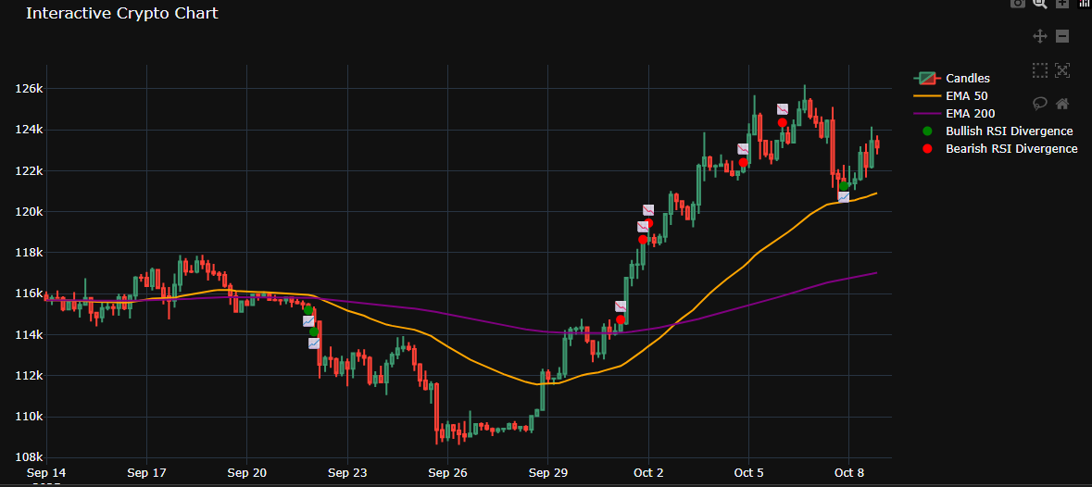Screen dimensions: 1092x487
Task: Click the Sep 26 x-axis date label
Action: click(x=447, y=472)
